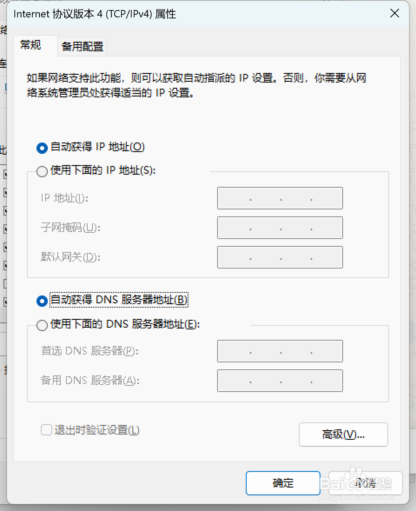Screen dimensions: 416x511
Task: Click the 默认网关 input field
Action: 280,257
